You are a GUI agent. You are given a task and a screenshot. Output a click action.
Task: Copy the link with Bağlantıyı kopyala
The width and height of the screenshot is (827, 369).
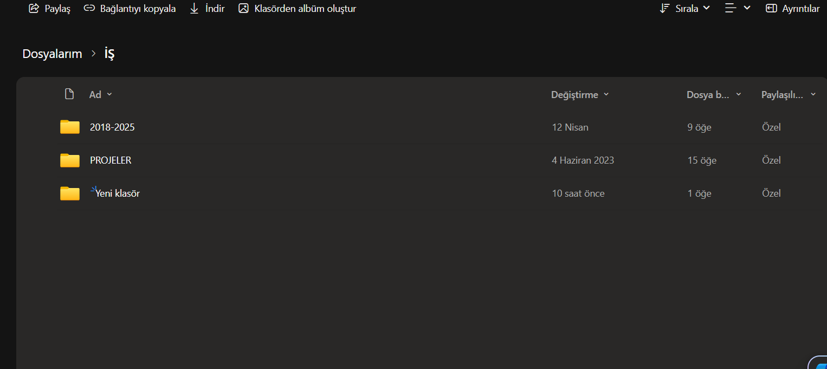coord(130,9)
